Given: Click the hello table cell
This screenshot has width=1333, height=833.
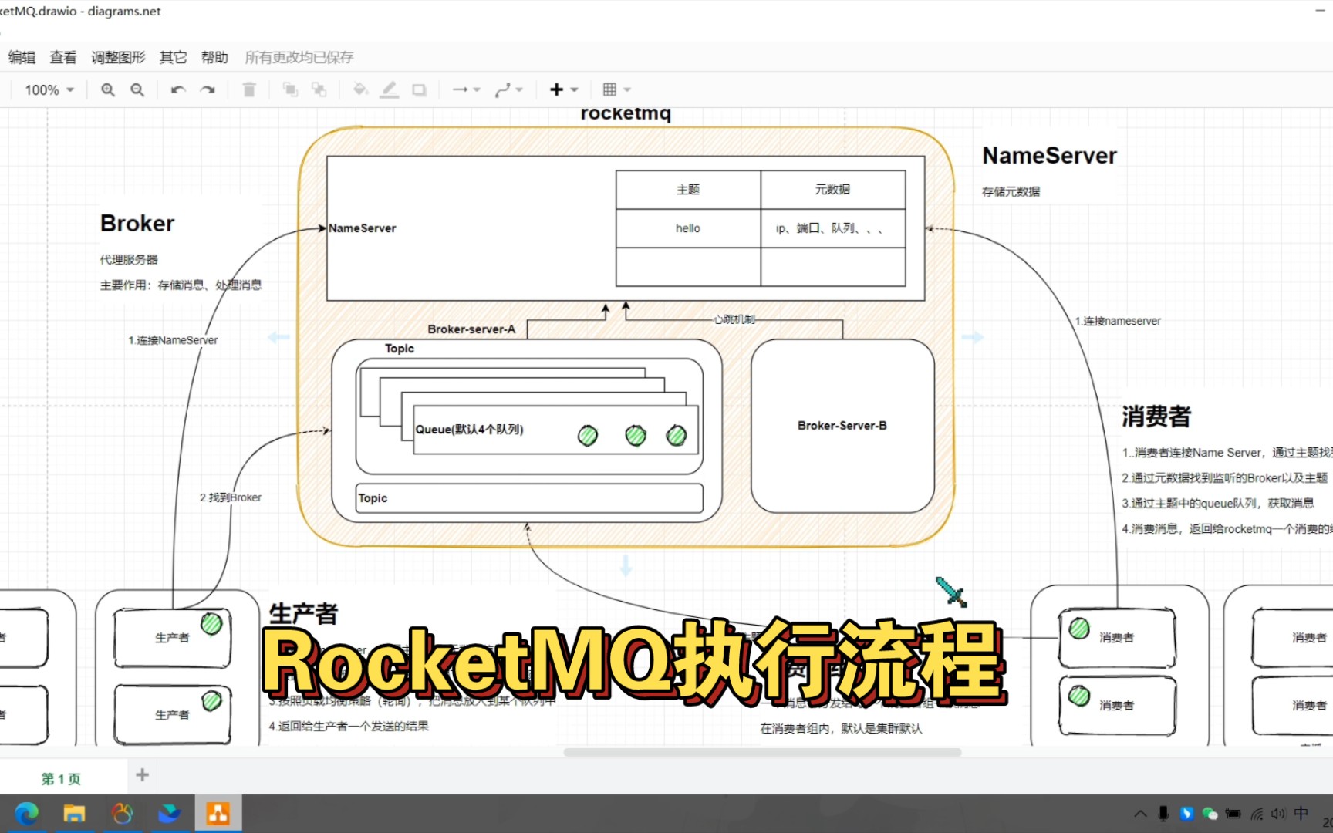Looking at the screenshot, I should tap(688, 228).
